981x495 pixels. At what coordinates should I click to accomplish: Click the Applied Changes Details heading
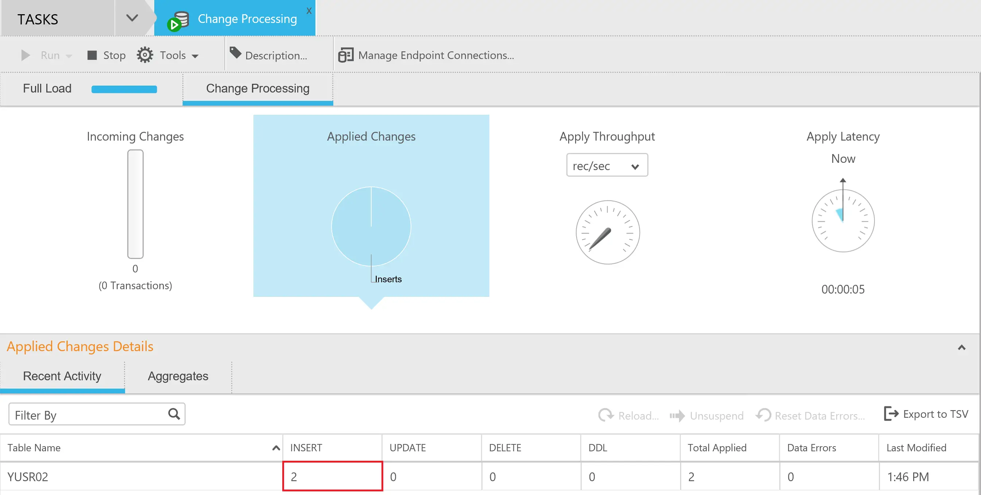pyautogui.click(x=80, y=347)
